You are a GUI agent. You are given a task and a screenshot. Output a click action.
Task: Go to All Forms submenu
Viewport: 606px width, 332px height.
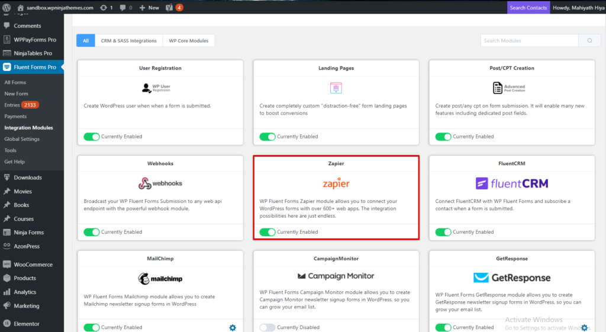pos(15,82)
